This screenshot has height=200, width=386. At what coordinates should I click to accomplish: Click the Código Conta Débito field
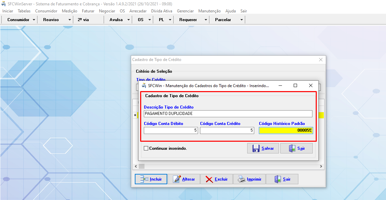point(171,130)
